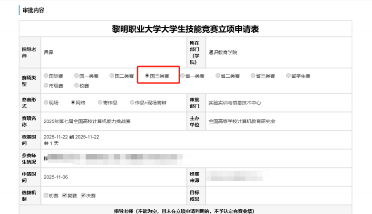
Task: Click competition name 2025年第七届全国高校计算机能力挑战赛
Action: click(x=87, y=121)
